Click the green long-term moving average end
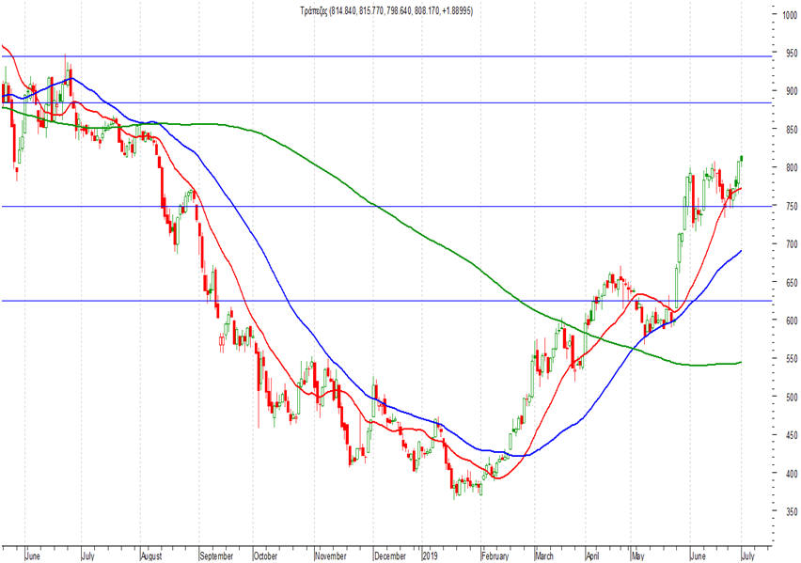The image size is (801, 563). click(740, 363)
